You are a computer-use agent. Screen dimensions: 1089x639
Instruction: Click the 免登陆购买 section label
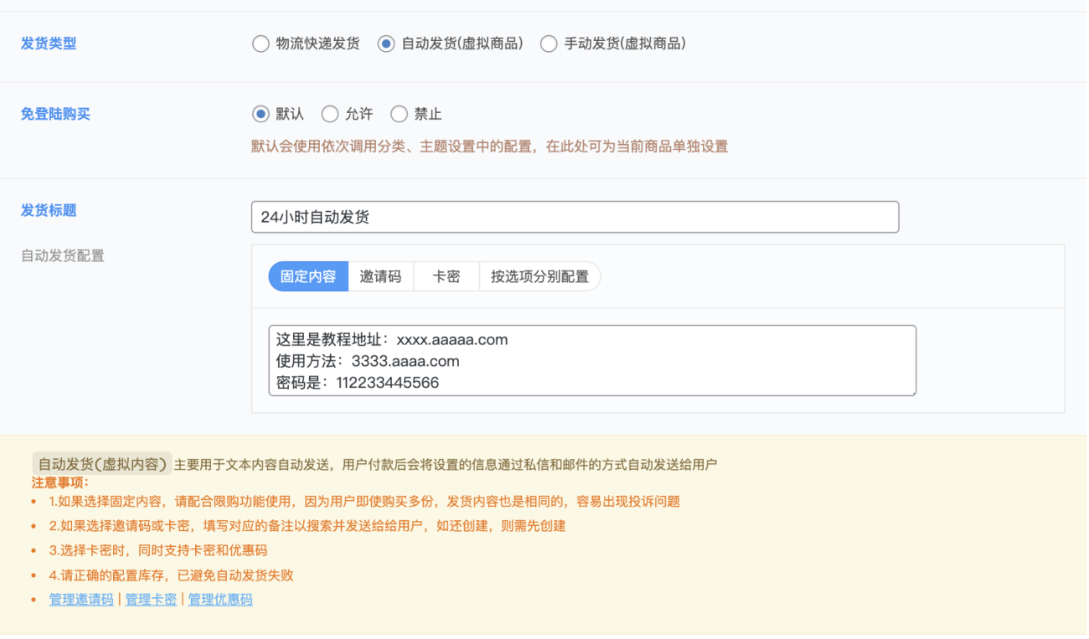55,114
